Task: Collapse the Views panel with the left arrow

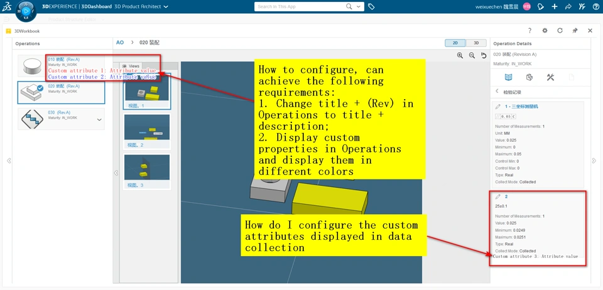Action: pyautogui.click(x=116, y=173)
